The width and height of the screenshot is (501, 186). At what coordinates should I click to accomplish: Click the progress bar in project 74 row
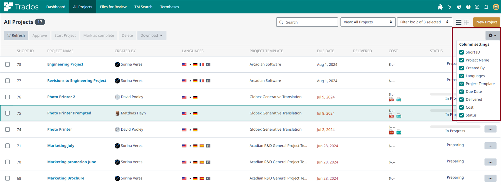click(x=455, y=127)
